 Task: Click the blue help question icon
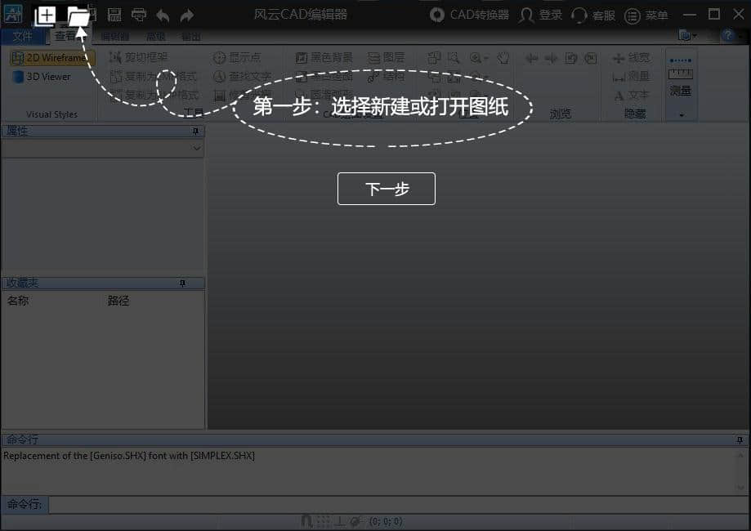point(727,35)
